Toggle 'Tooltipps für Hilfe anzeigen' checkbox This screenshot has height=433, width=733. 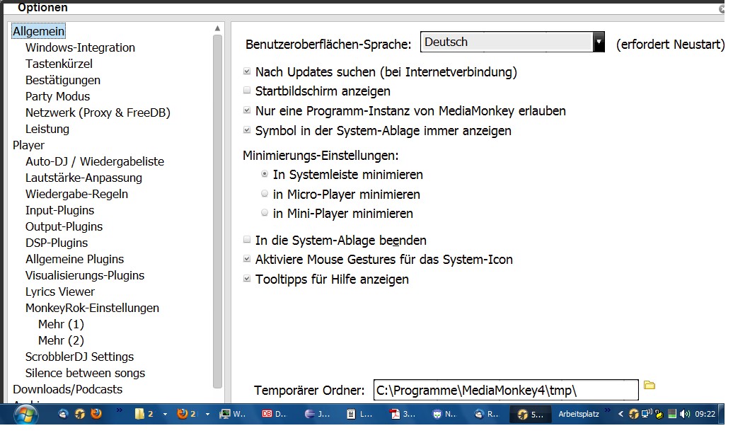pyautogui.click(x=247, y=279)
